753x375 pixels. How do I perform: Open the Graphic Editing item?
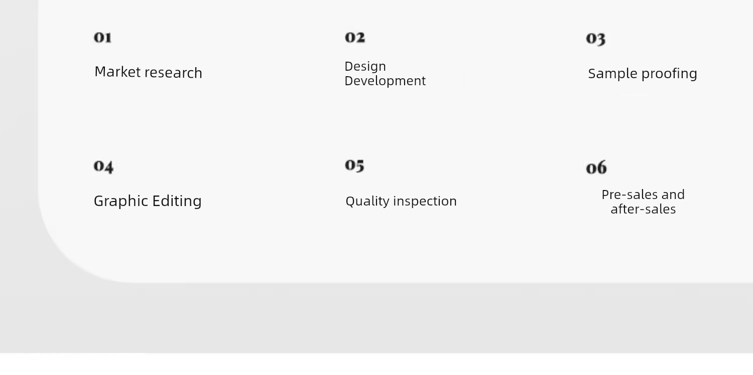[x=148, y=201]
